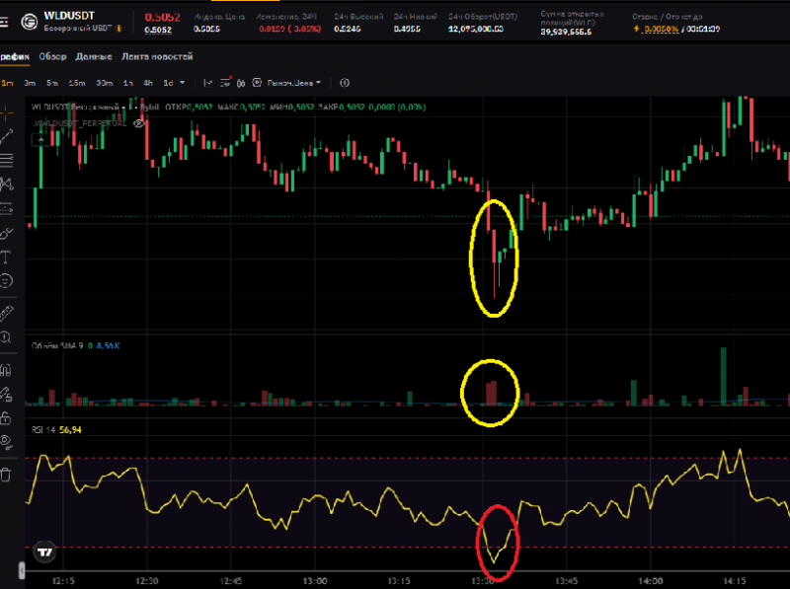Select the brush drawing tool

6,233
